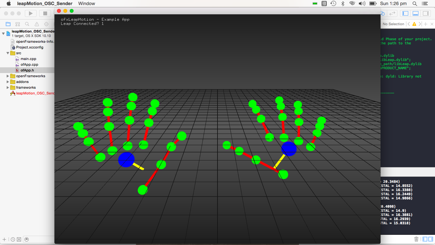Open openFrameworks-Info plist file
Viewport: 435px width, 245px height.
[35, 41]
